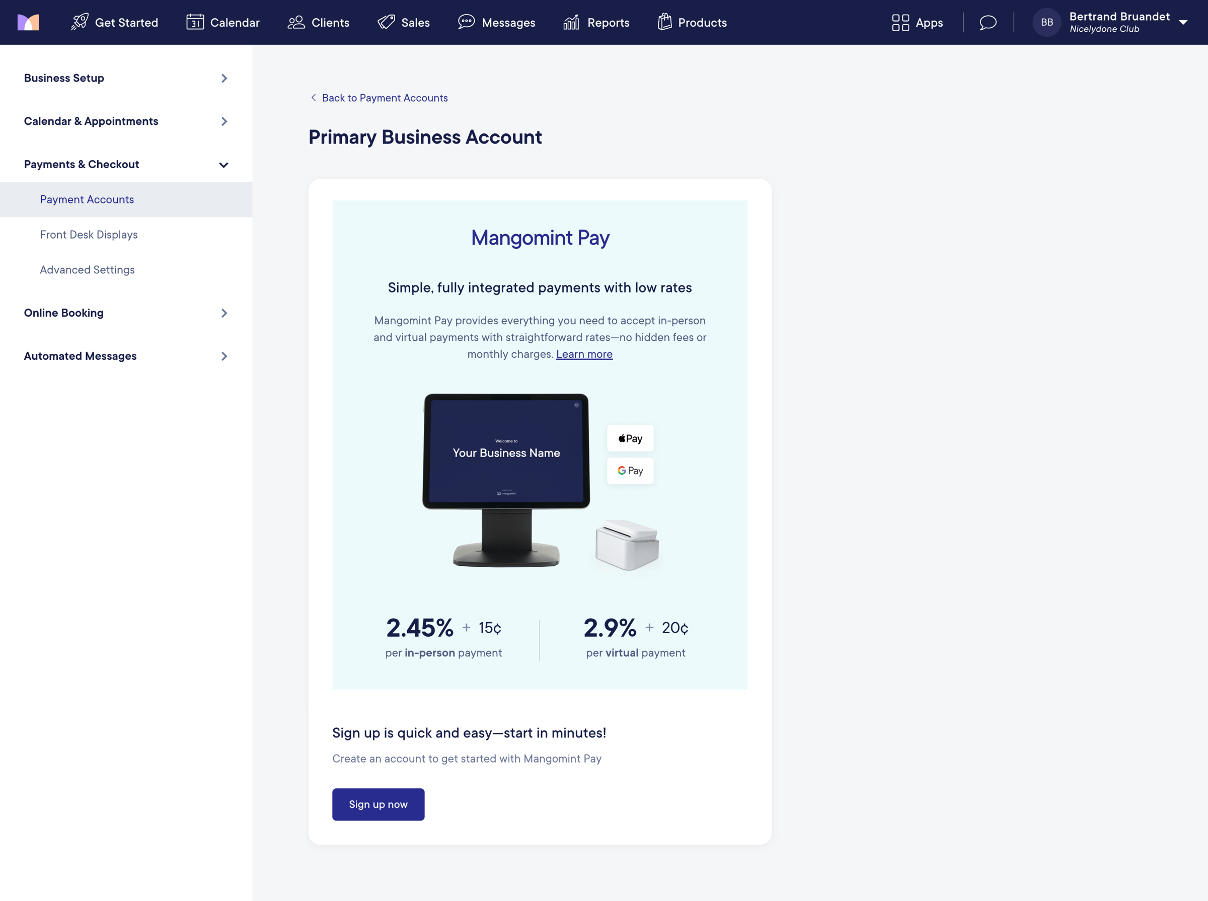Open the Reports section
This screenshot has width=1208, height=901.
click(x=596, y=22)
